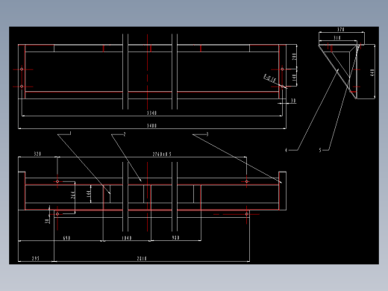Select the 295 dimension value
Screen dimensions: 388x291
(x=36, y=258)
